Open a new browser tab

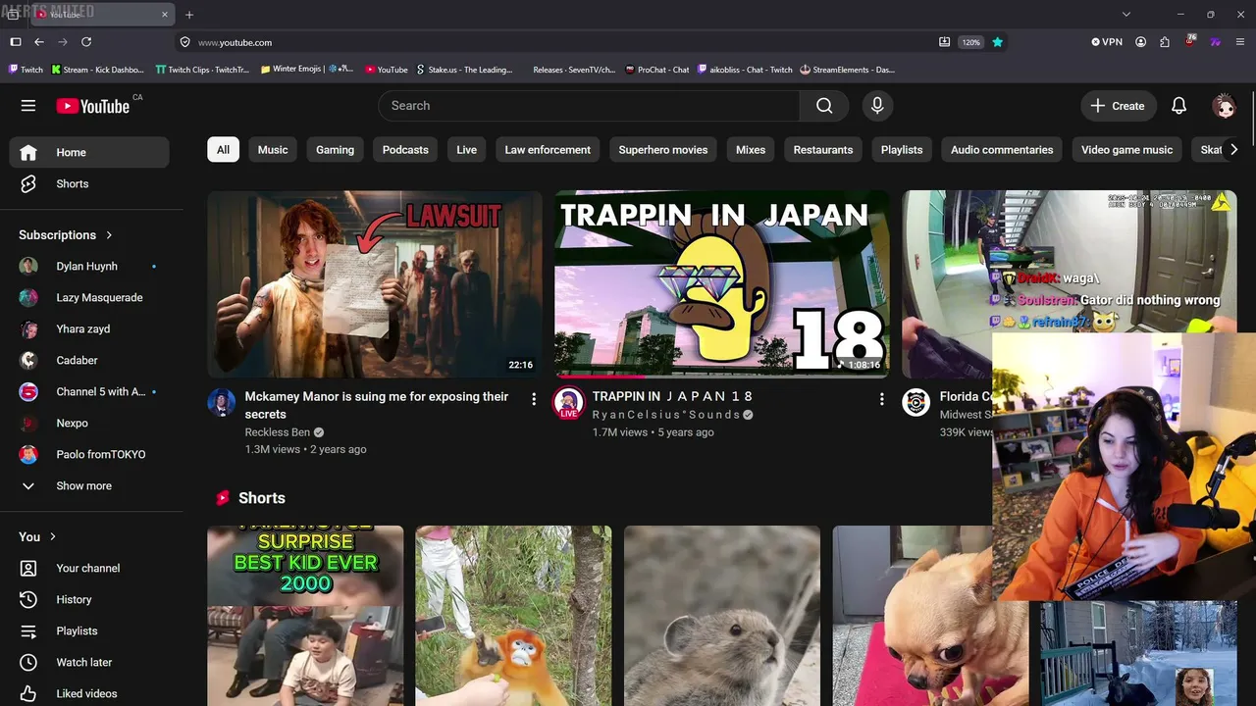[x=189, y=15]
